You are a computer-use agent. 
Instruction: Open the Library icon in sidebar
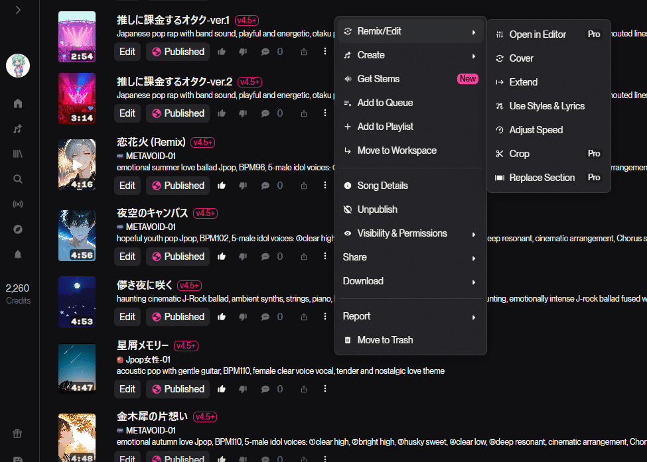coord(18,154)
